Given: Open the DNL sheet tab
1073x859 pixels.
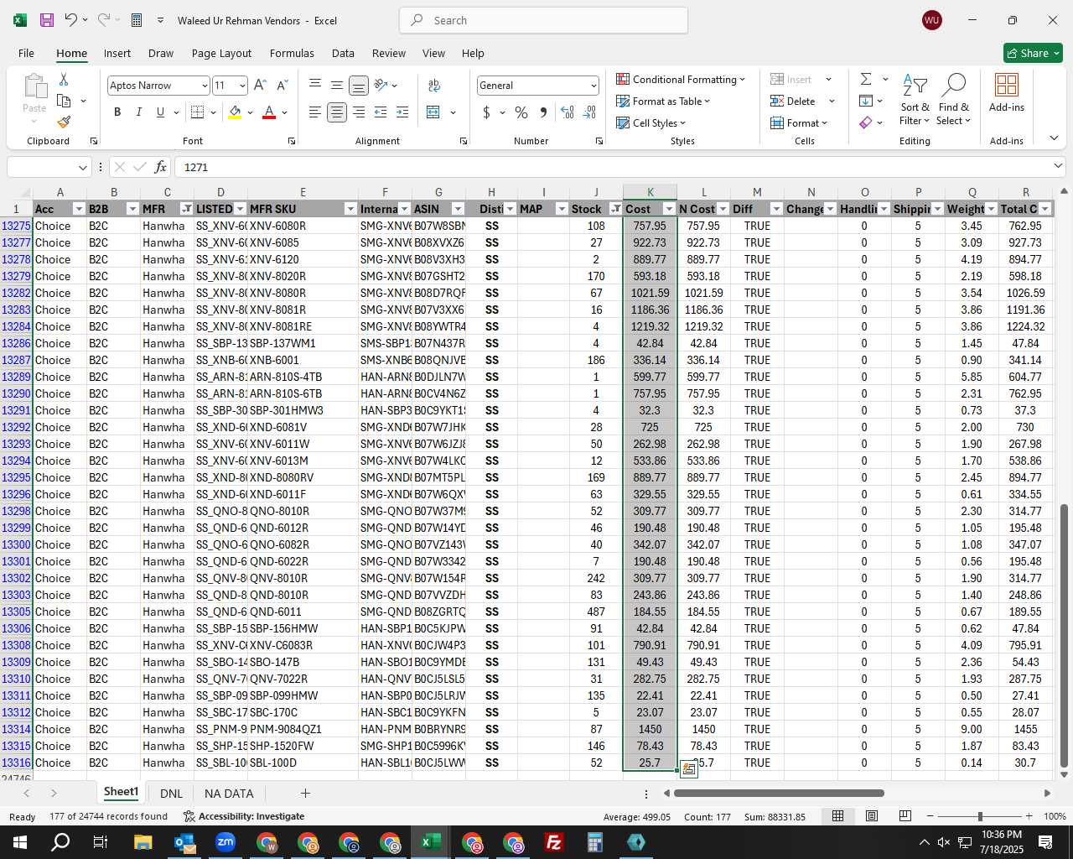Looking at the screenshot, I should 171,794.
